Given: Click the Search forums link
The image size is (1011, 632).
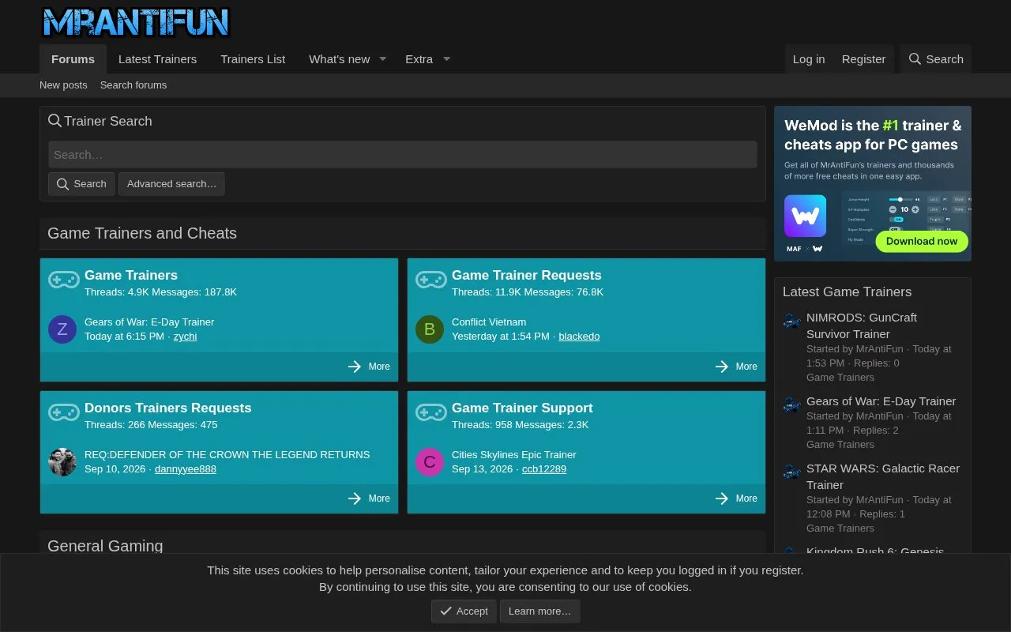Looking at the screenshot, I should 133,85.
